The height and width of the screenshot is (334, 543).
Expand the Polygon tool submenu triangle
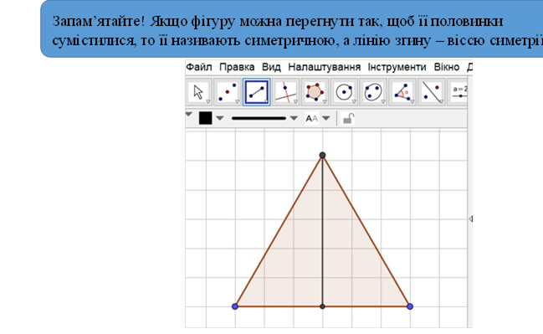point(325,101)
